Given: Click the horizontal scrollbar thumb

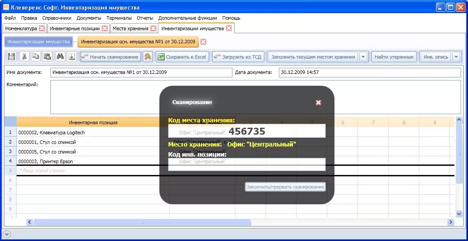Looking at the screenshot, I should tap(142, 222).
